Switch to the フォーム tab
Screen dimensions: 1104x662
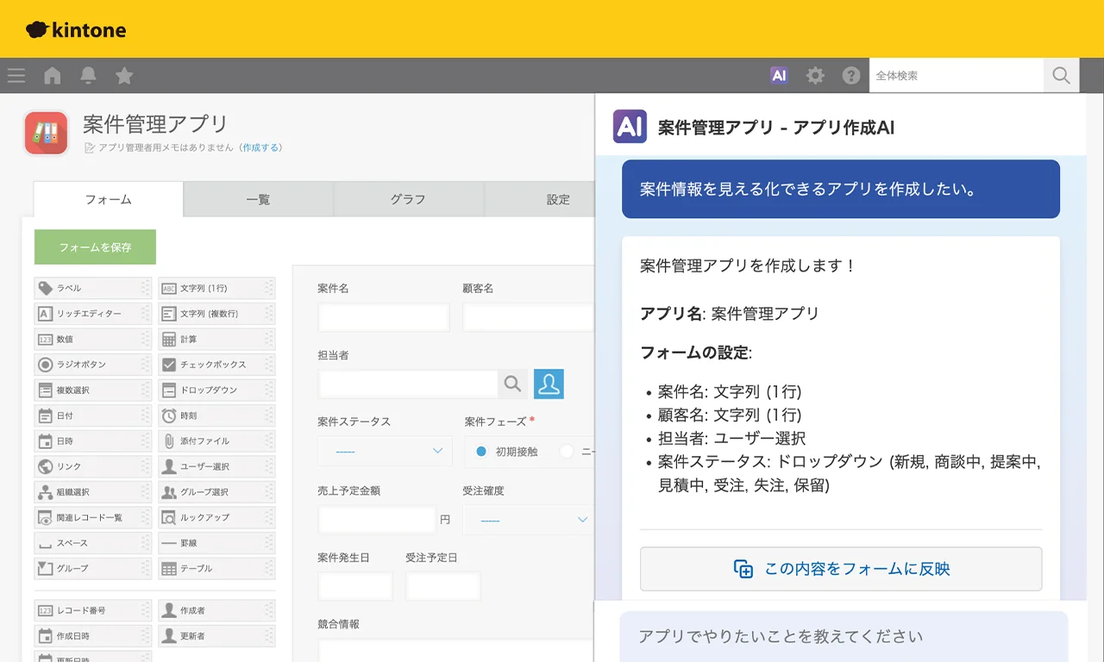109,199
